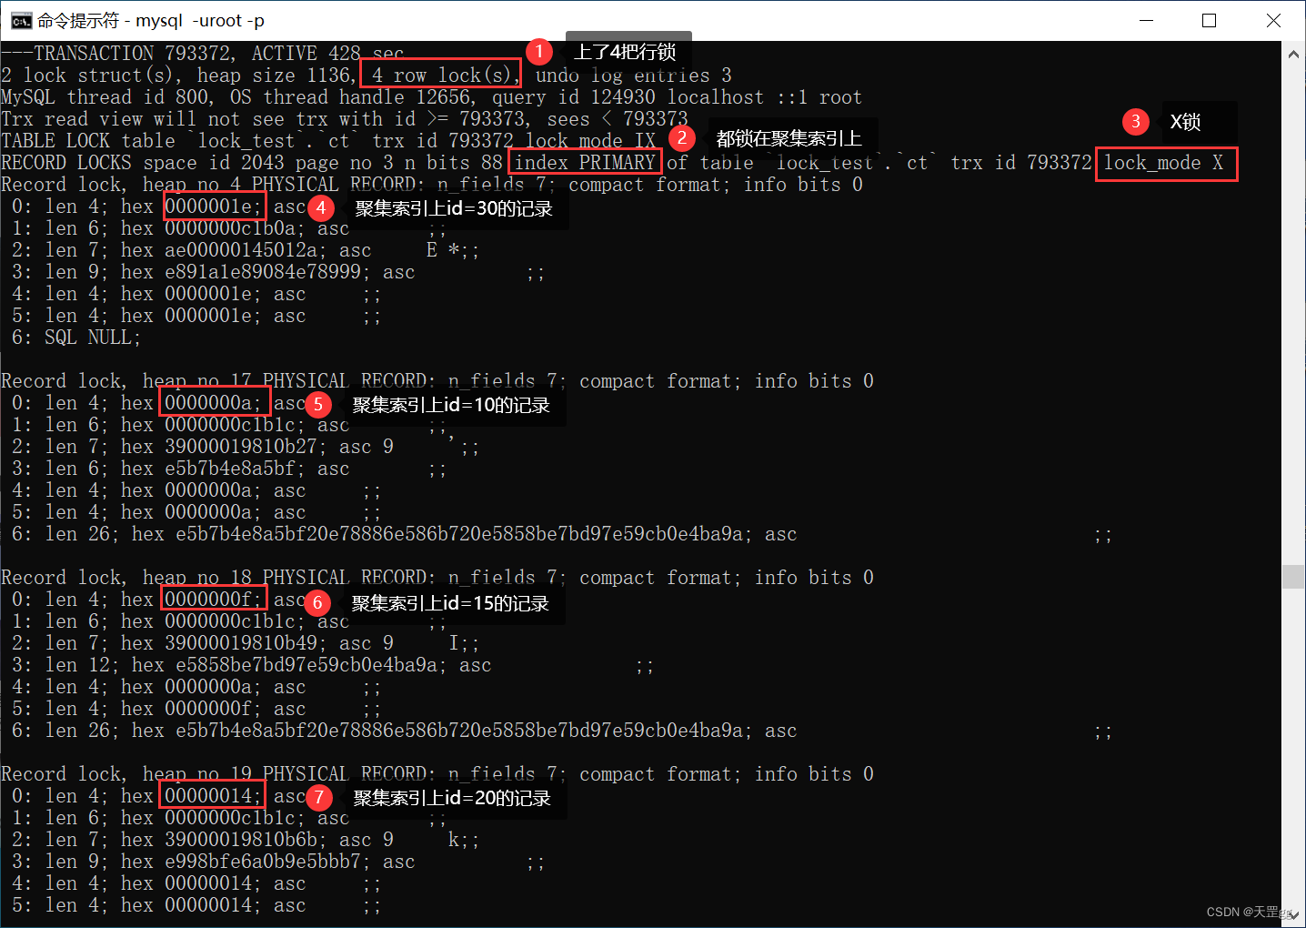Click the text 'index PRIMARY'
Image resolution: width=1306 pixels, height=928 pixels.
tap(585, 163)
